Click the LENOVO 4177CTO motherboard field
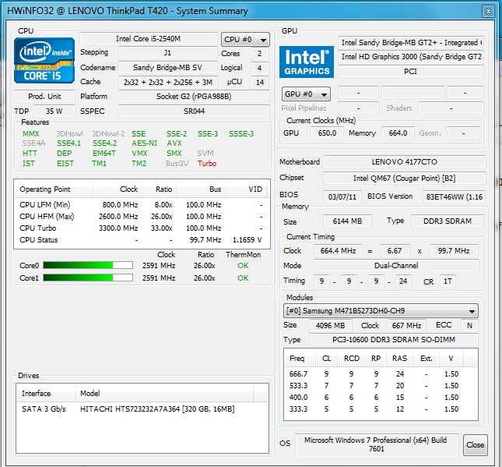Image resolution: width=502 pixels, height=467 pixels. [x=405, y=161]
